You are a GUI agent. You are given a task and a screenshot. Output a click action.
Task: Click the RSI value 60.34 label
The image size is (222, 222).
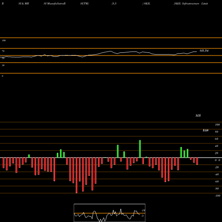[x=204, y=51]
